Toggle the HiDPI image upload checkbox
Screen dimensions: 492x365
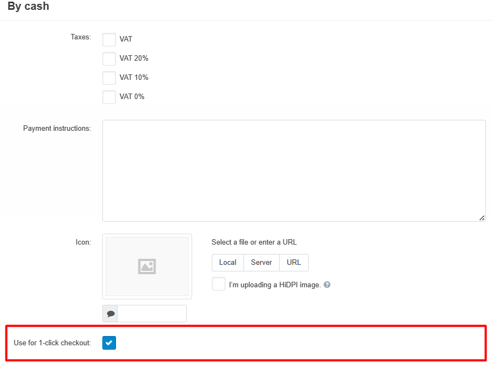218,283
